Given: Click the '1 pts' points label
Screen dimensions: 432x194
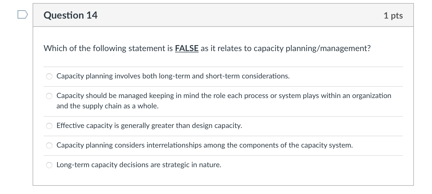Looking at the screenshot, I should point(393,15).
